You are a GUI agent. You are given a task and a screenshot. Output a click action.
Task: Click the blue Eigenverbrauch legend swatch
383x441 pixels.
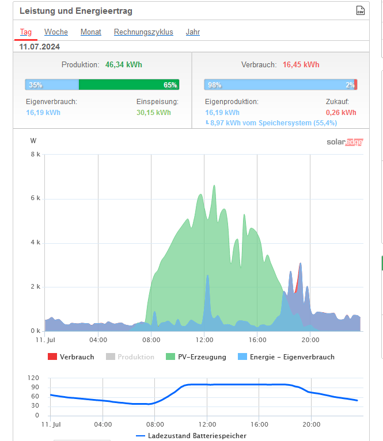[x=242, y=356]
